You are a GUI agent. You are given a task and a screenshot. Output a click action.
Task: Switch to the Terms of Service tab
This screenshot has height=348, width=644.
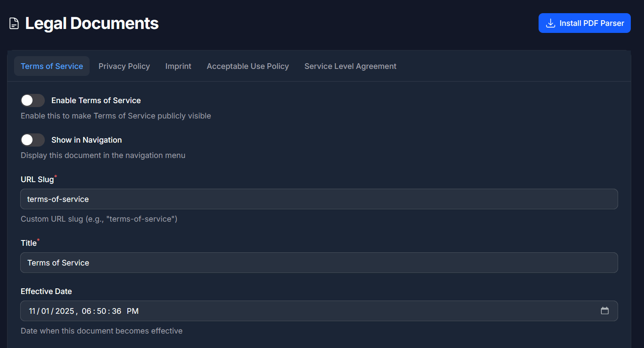[x=52, y=66]
